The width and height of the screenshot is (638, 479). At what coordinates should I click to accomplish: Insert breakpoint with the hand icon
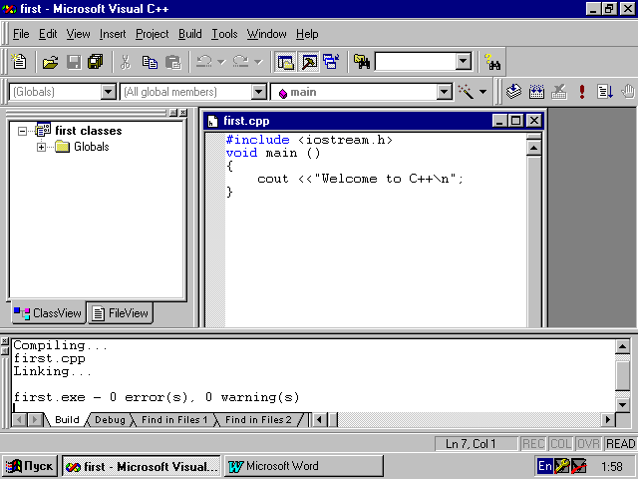point(628,91)
